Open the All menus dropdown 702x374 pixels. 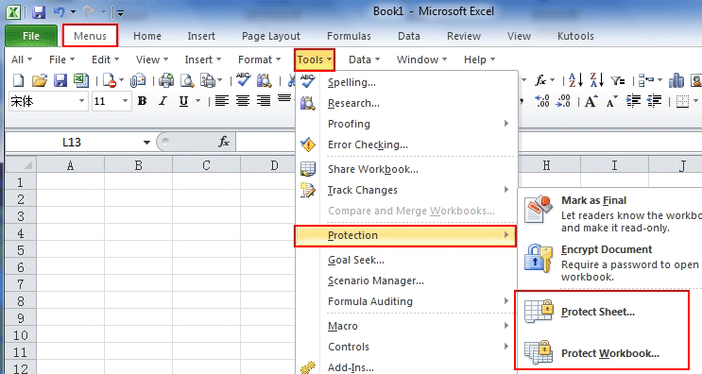point(22,59)
